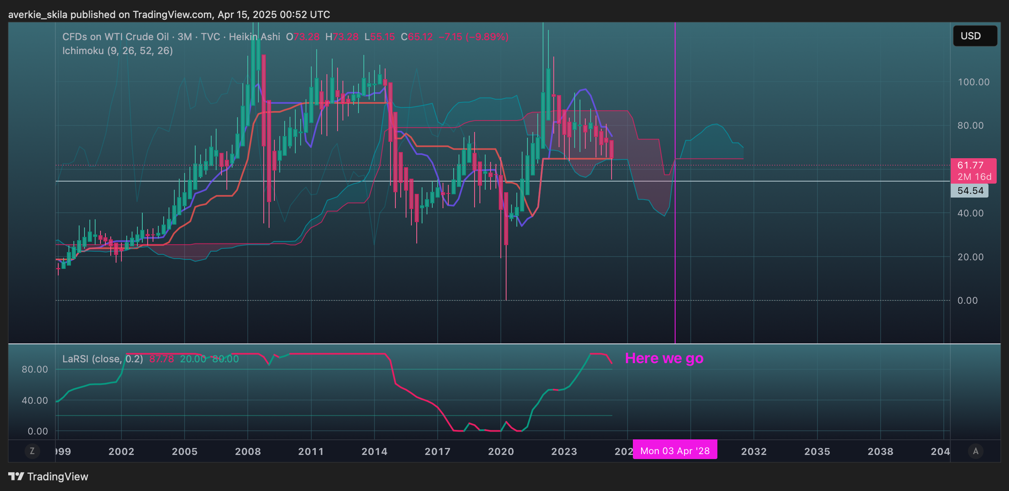Click the 54.54 horizontal line price label
The height and width of the screenshot is (491, 1009).
(970, 191)
